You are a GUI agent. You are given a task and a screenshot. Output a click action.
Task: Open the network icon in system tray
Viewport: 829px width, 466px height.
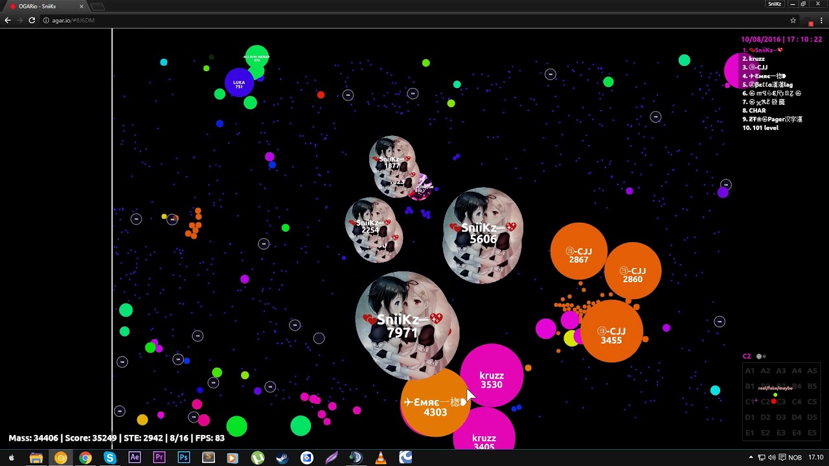coord(762,458)
